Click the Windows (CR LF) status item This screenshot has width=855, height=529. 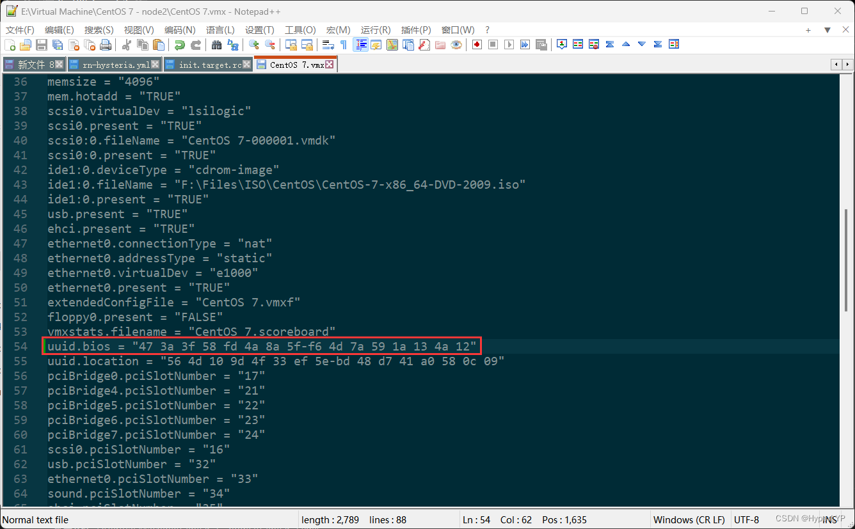click(689, 519)
